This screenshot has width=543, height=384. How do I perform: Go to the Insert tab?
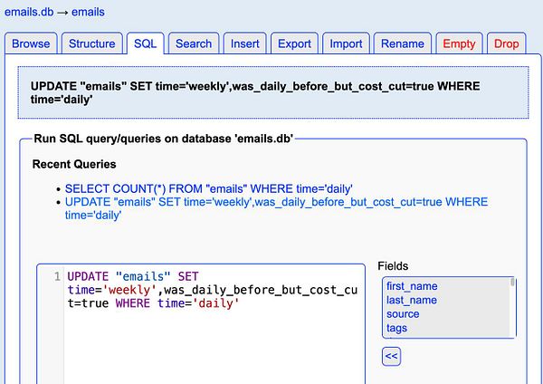tap(245, 43)
